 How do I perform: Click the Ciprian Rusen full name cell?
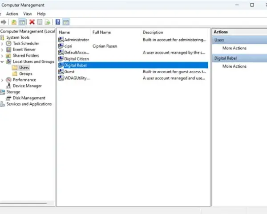pyautogui.click(x=105, y=46)
